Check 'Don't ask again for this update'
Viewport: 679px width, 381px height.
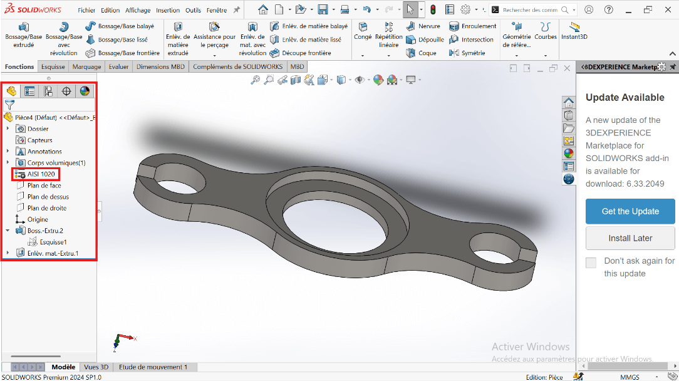click(591, 263)
